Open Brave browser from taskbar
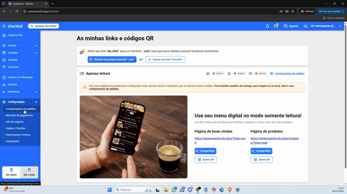 coord(229,190)
